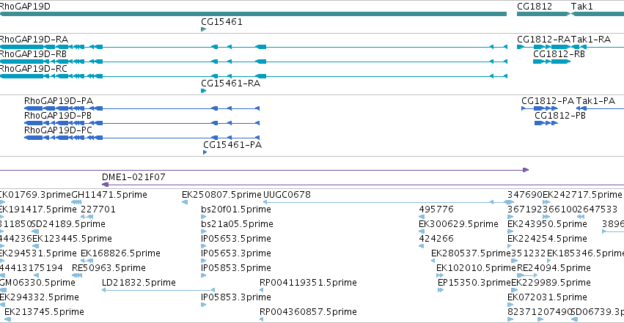
Task: Open EST label bs21a05.5prime
Action: click(237, 223)
